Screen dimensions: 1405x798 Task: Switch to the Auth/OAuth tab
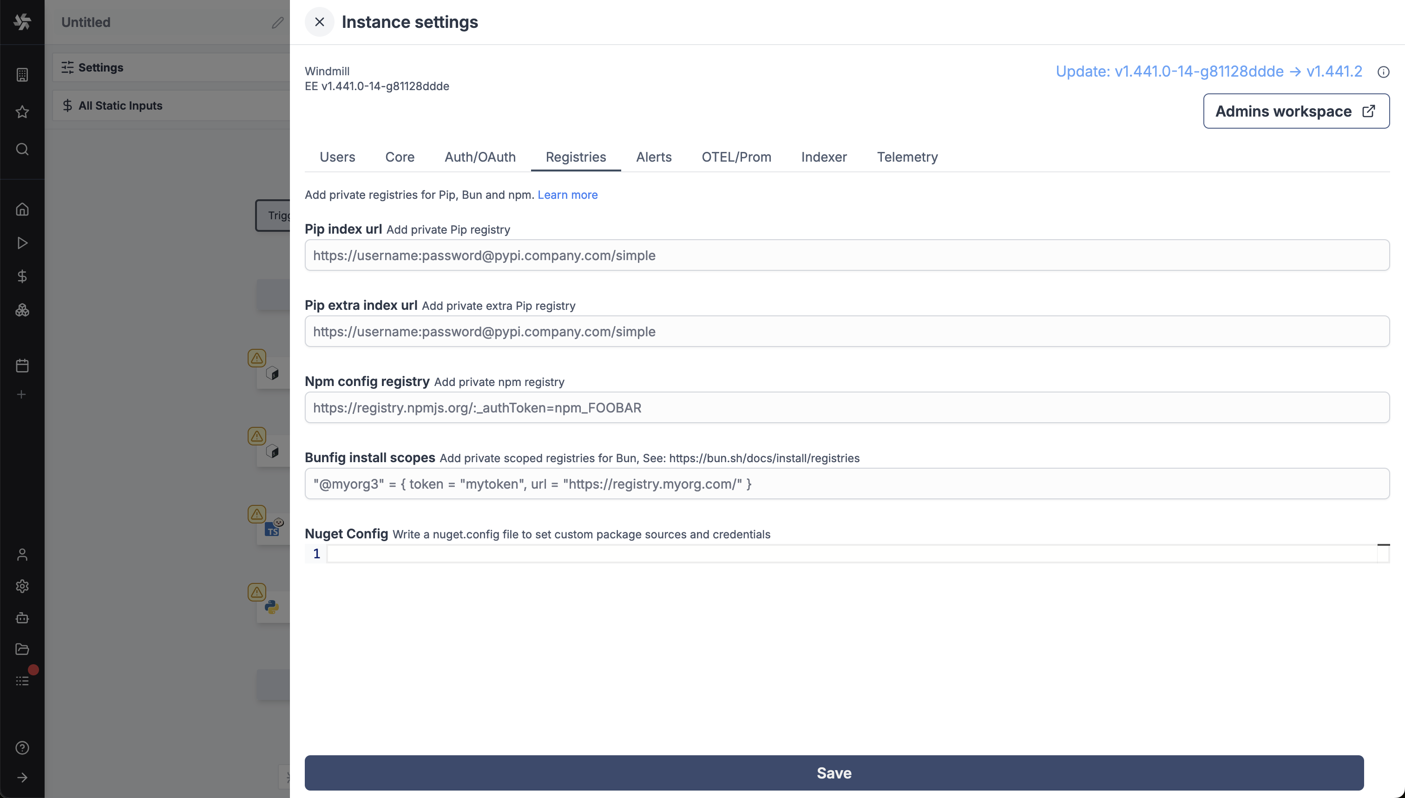(479, 157)
